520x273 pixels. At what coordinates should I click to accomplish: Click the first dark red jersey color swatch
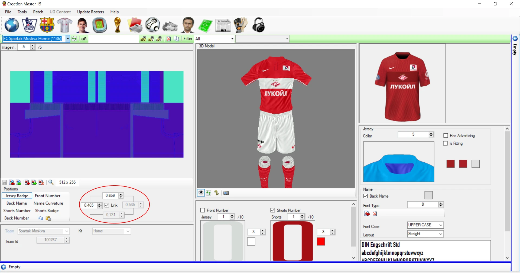(450, 164)
